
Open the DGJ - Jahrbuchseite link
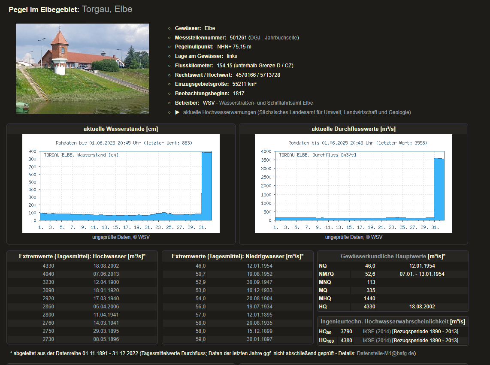pyautogui.click(x=274, y=38)
